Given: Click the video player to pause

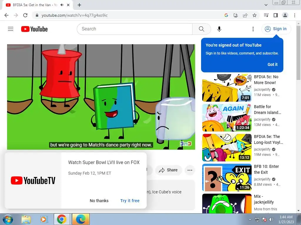Looking at the screenshot, I should click(101, 97).
